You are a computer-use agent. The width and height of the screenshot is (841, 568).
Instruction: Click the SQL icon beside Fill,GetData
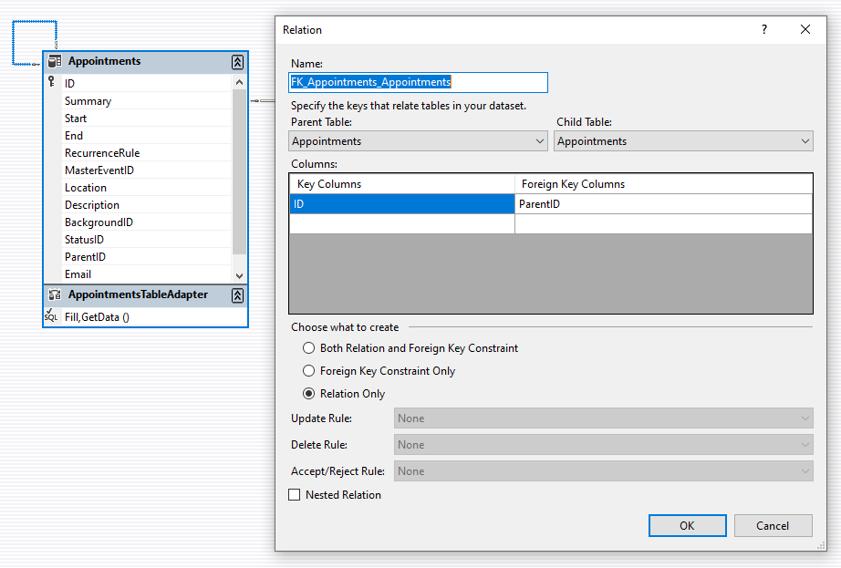[51, 316]
